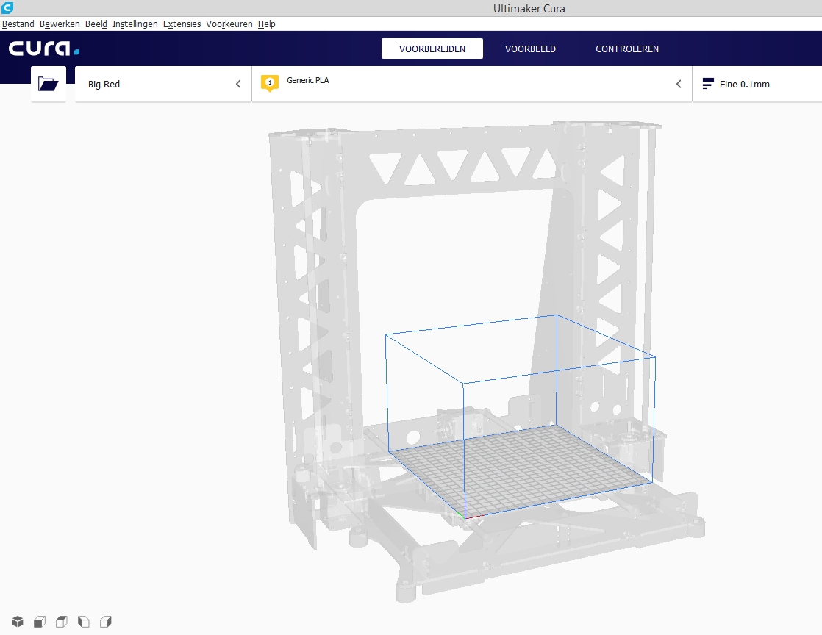Image resolution: width=822 pixels, height=635 pixels.
Task: Open the Help menu
Action: [266, 24]
